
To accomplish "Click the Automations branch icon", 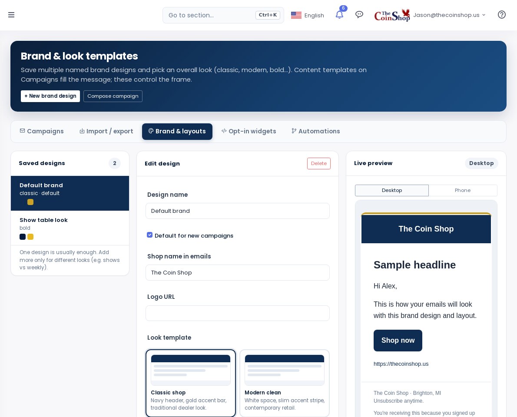I will click(294, 131).
